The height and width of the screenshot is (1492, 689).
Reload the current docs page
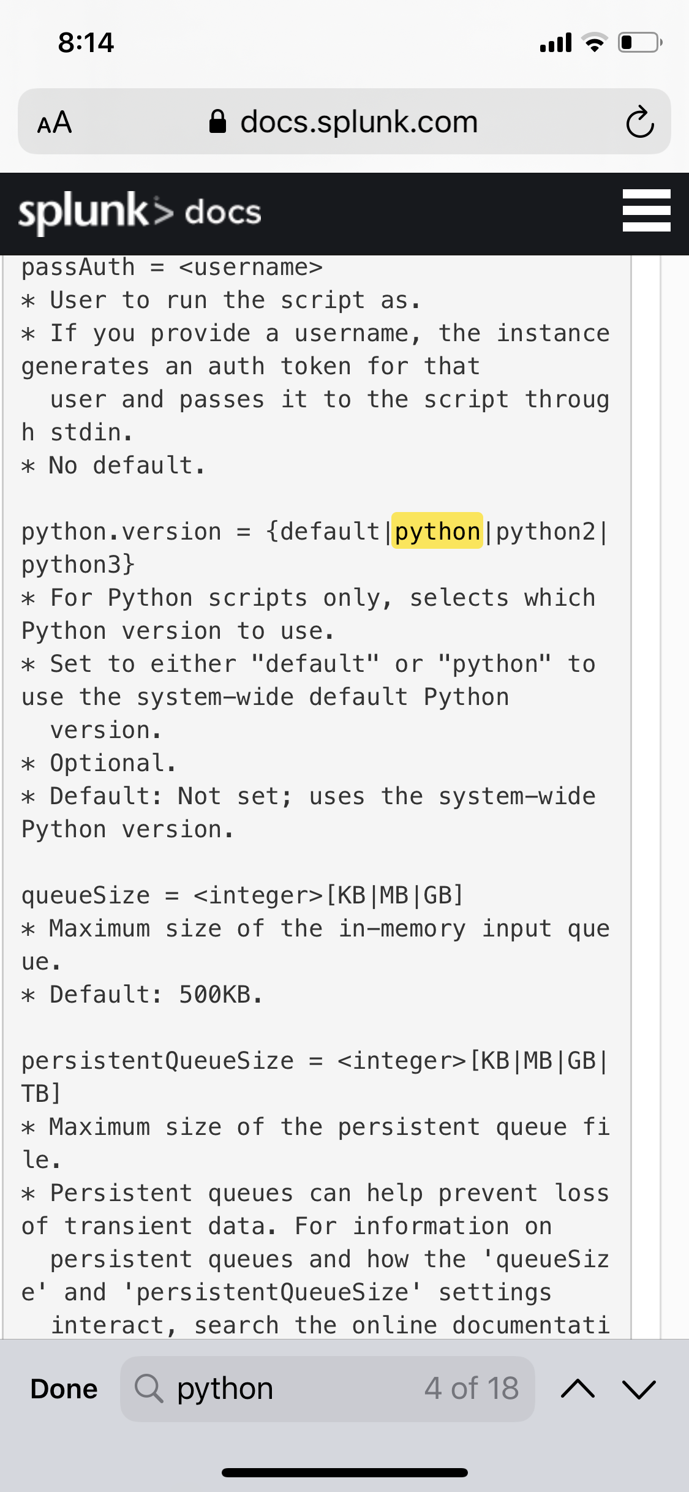click(x=639, y=121)
